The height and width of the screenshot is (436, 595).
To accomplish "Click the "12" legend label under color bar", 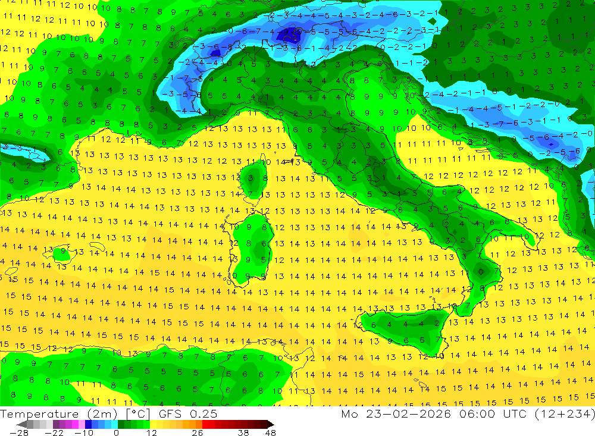I will tap(151, 432).
